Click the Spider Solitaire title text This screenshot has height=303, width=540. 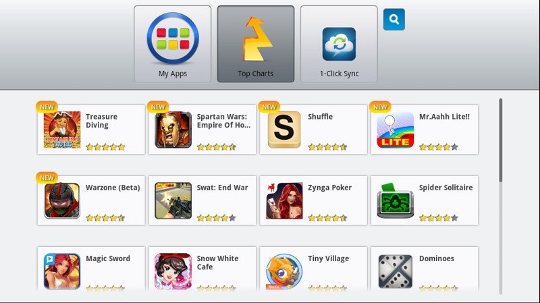[446, 188]
